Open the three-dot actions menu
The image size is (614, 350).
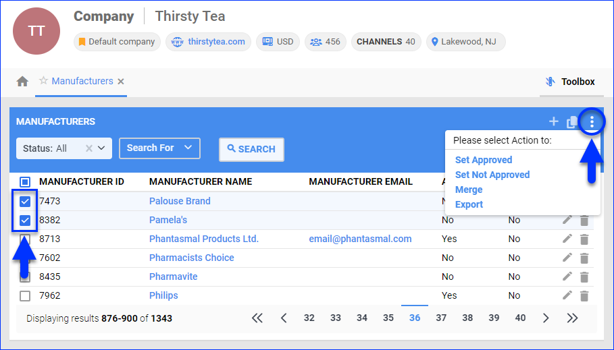(592, 122)
